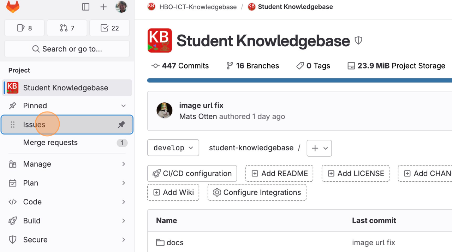Open to-do list counter showing 22

pos(109,28)
